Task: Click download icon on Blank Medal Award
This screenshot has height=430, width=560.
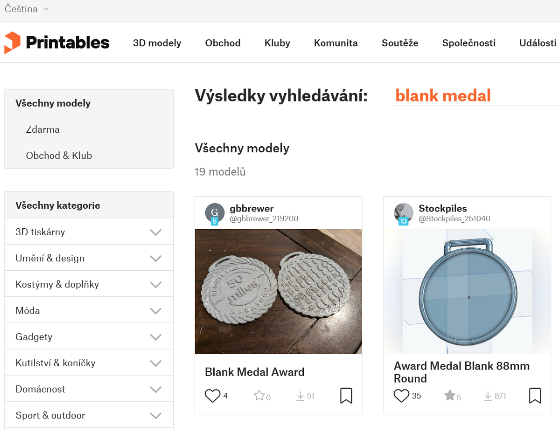Action: pyautogui.click(x=301, y=396)
